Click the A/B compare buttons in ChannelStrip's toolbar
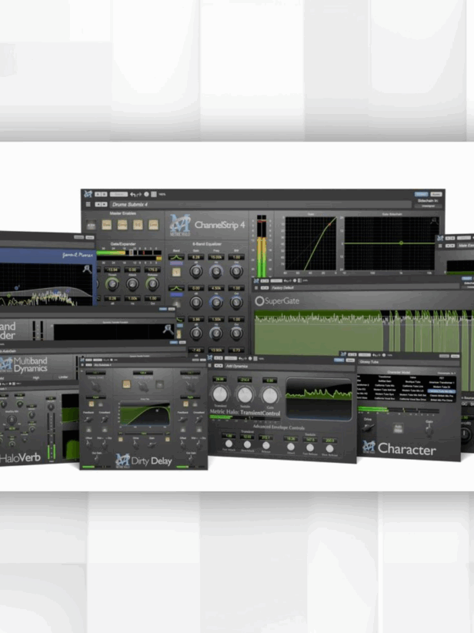This screenshot has height=633, width=474. point(101,194)
